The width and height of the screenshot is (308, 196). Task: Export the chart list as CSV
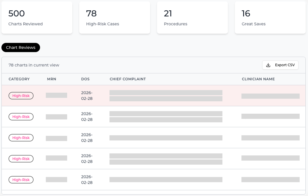click(x=280, y=65)
